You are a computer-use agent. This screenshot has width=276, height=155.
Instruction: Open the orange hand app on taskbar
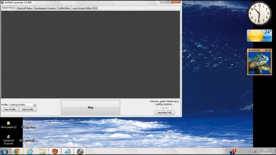coord(55,152)
